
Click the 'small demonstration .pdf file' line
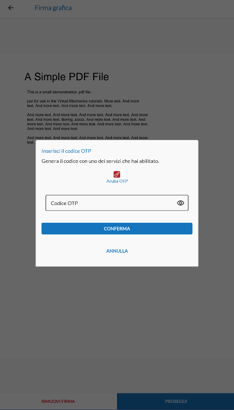(60, 92)
